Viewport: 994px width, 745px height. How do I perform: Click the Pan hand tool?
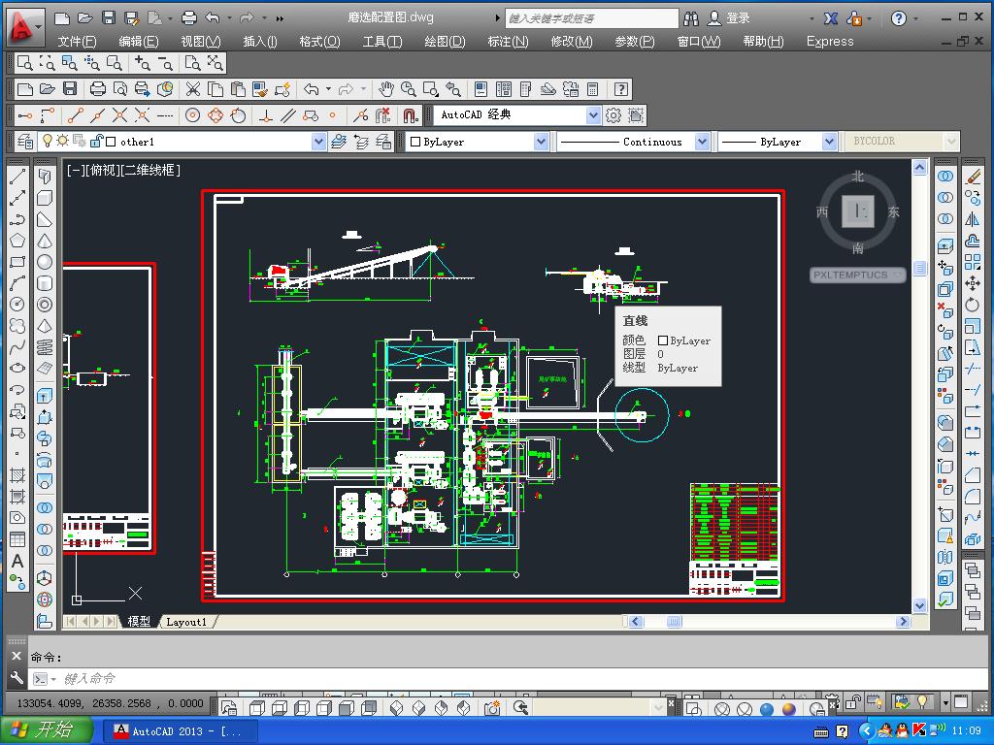386,89
